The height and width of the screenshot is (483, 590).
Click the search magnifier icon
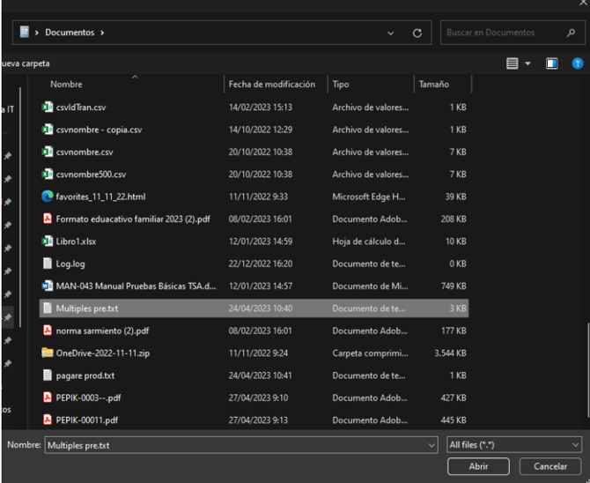coord(571,33)
